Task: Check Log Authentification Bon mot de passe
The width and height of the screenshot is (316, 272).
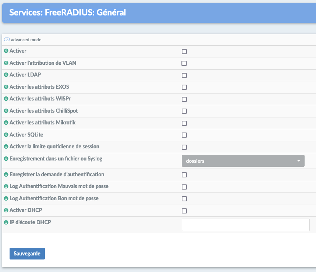Action: click(x=184, y=199)
